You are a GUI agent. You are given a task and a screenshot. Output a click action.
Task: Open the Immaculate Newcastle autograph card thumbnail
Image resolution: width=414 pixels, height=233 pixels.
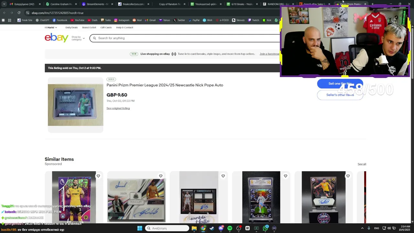[136, 197]
